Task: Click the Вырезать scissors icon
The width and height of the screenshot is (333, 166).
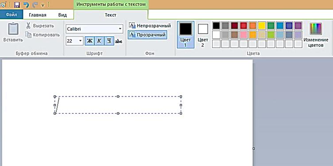Action: [x=28, y=26]
